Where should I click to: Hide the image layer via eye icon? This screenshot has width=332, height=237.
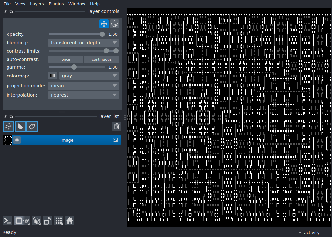(17, 140)
